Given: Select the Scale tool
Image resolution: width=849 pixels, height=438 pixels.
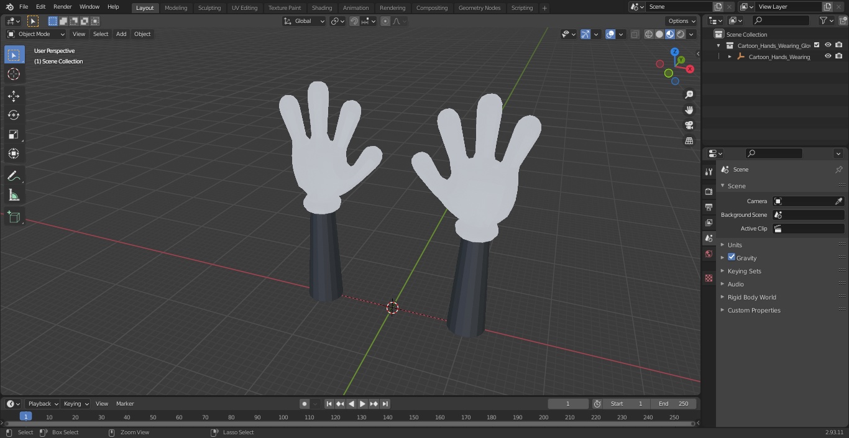Looking at the screenshot, I should point(14,134).
